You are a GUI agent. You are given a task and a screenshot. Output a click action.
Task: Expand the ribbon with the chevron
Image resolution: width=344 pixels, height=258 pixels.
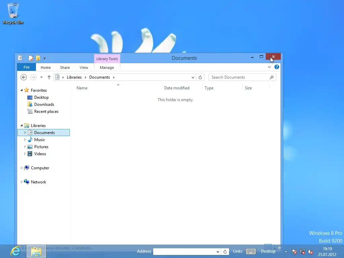[269, 67]
